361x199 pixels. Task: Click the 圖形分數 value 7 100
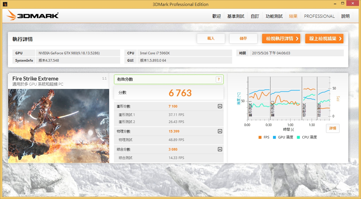(x=173, y=106)
